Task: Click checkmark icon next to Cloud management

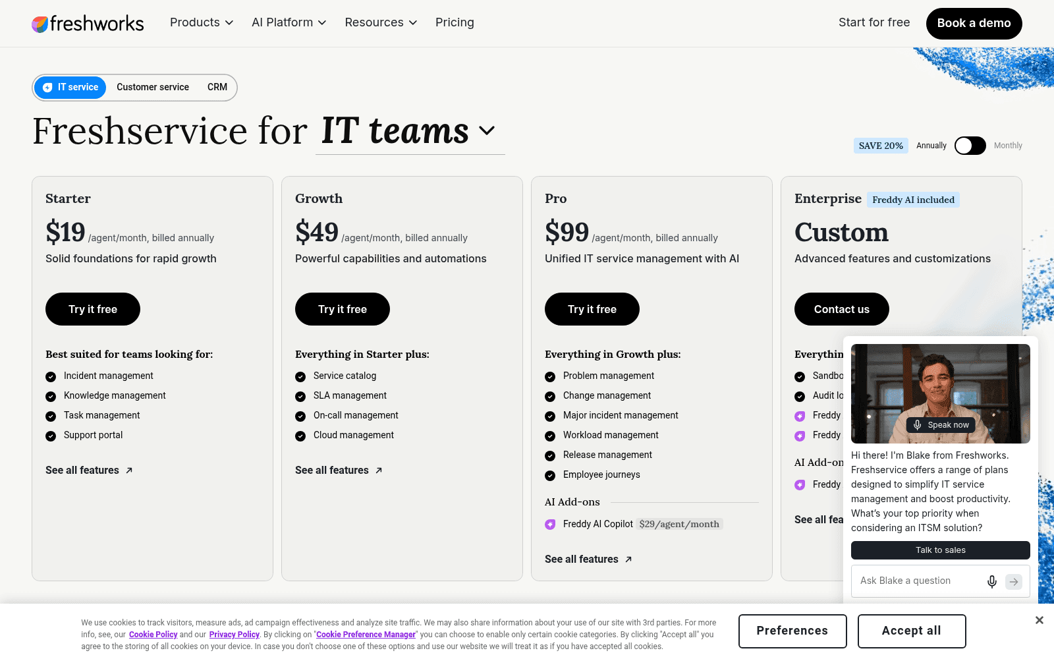Action: pyautogui.click(x=300, y=436)
